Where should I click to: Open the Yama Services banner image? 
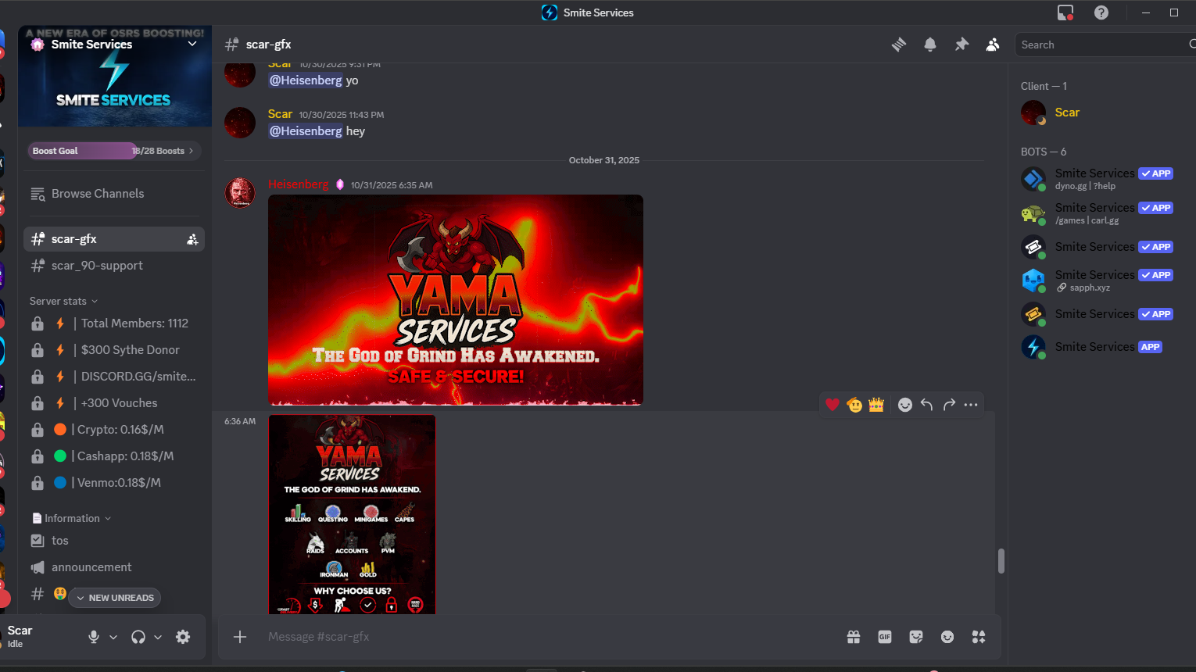pyautogui.click(x=456, y=300)
